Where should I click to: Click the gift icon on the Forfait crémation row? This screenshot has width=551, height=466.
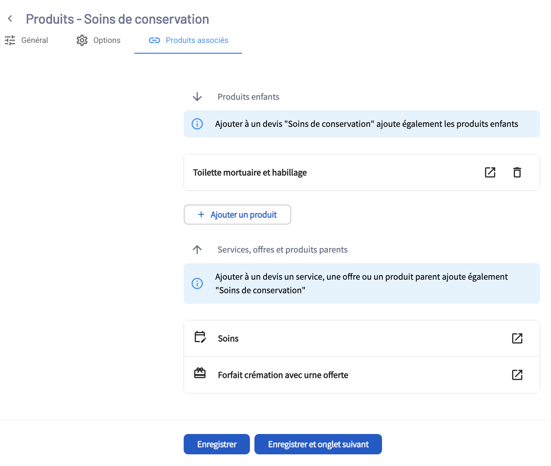click(x=200, y=373)
